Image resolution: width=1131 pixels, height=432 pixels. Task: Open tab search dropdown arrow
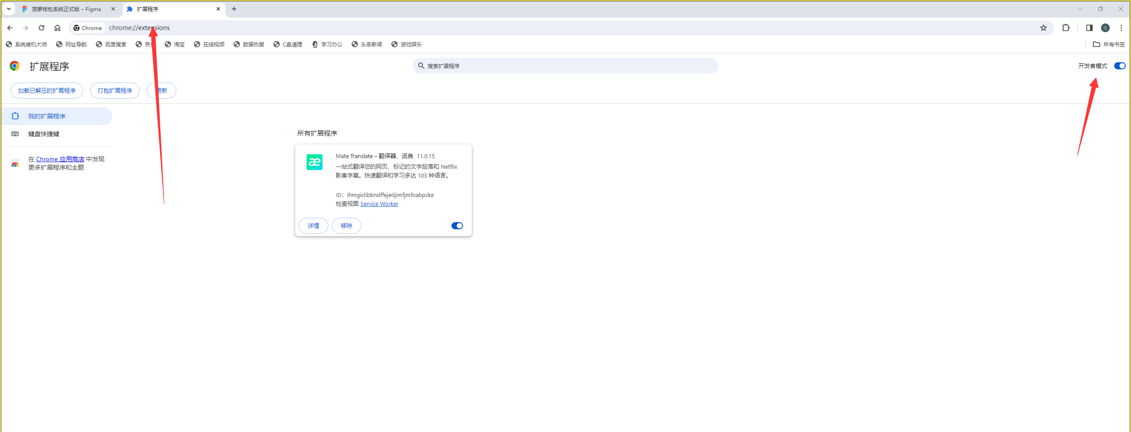coord(8,9)
